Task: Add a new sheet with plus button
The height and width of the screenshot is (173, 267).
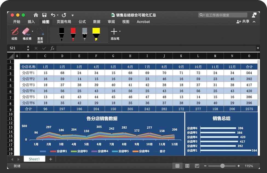Action: (x=51, y=159)
